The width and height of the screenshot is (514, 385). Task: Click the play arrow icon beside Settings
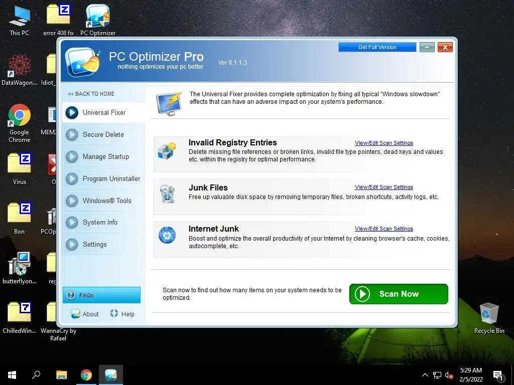[72, 244]
